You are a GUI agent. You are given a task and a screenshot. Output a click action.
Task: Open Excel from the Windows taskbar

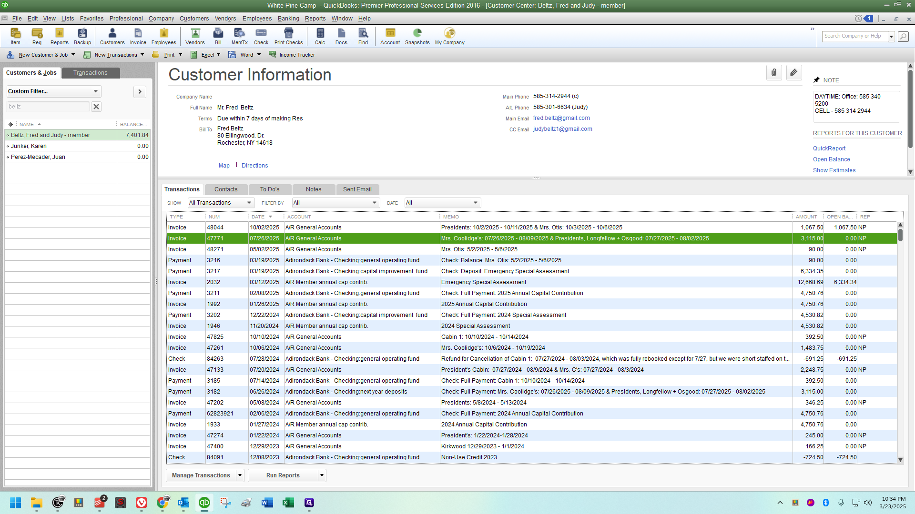(x=288, y=503)
